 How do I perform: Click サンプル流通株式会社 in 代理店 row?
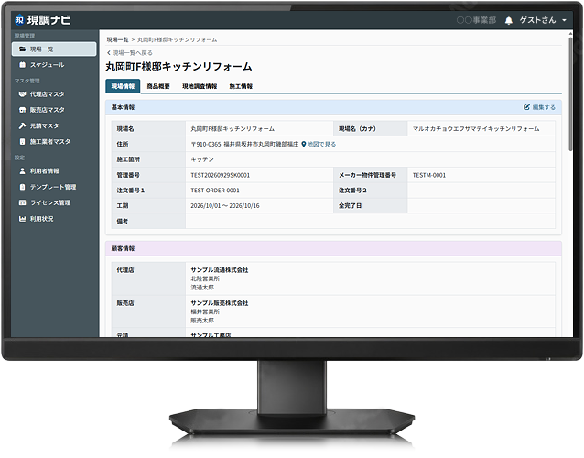click(220, 270)
